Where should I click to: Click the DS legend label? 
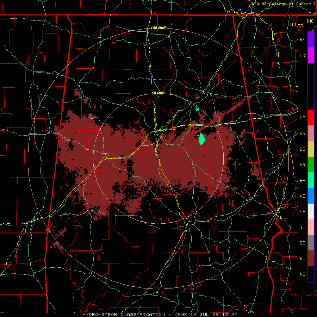[x=303, y=212]
